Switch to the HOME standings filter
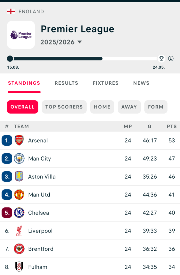The width and height of the screenshot is (180, 275). coord(102,107)
